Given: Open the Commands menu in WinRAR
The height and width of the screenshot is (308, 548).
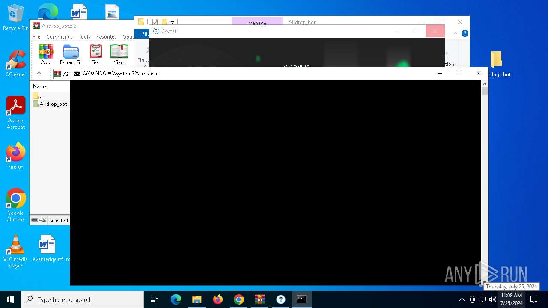Looking at the screenshot, I should [60, 37].
